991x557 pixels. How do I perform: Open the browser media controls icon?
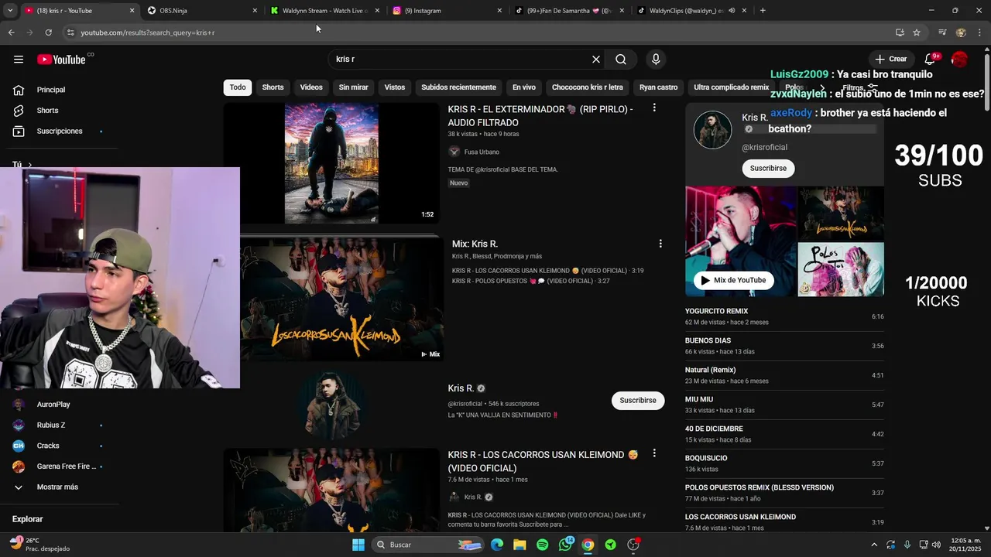coord(942,32)
